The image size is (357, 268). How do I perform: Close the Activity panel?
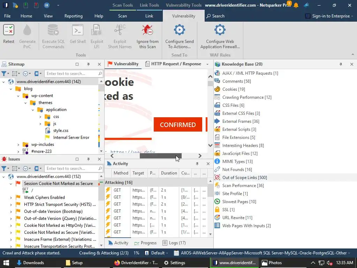click(x=208, y=164)
